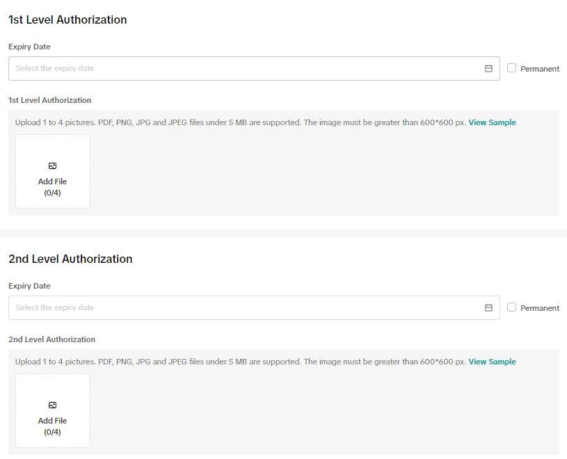The image size is (567, 459).
Task: Tick Permanent checkbox for 2nd Level Authorization
Action: [x=512, y=307]
